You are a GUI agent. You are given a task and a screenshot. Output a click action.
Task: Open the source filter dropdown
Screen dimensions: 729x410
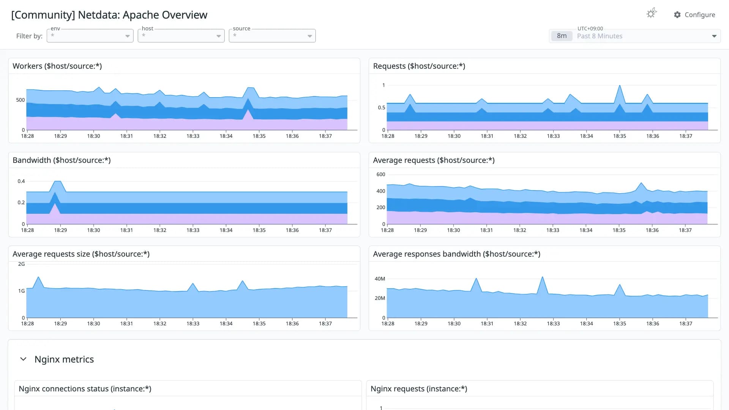(x=272, y=36)
